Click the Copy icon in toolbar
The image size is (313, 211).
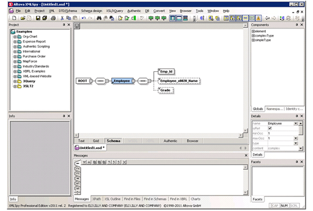pos(68,18)
